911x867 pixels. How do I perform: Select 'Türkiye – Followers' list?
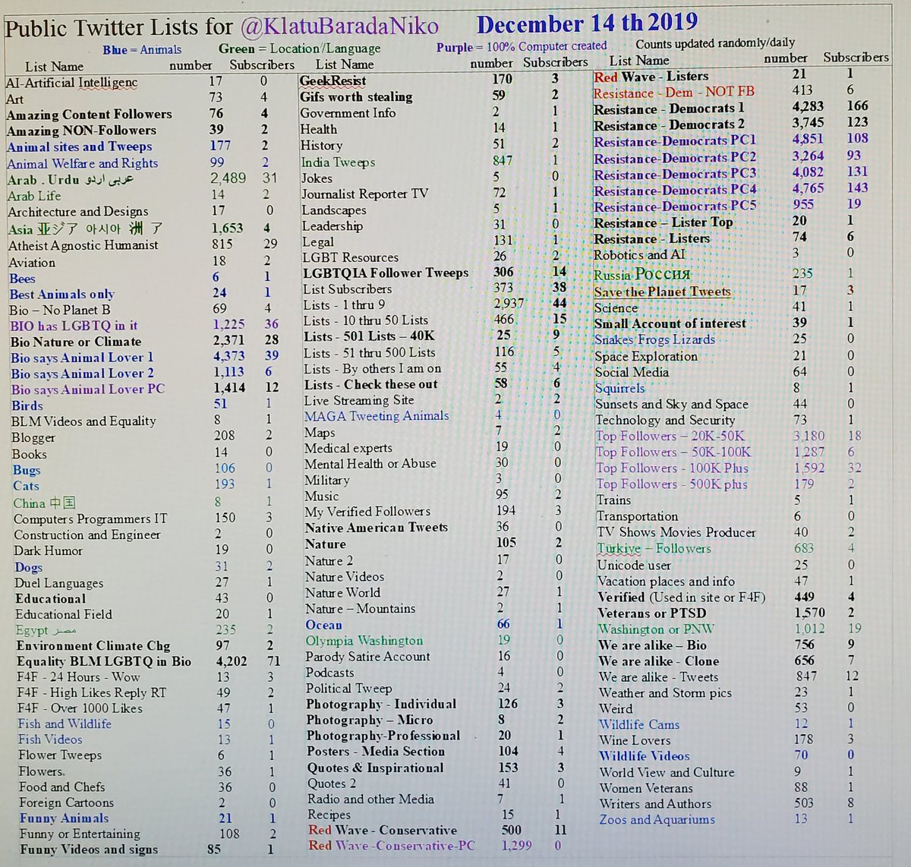654,548
